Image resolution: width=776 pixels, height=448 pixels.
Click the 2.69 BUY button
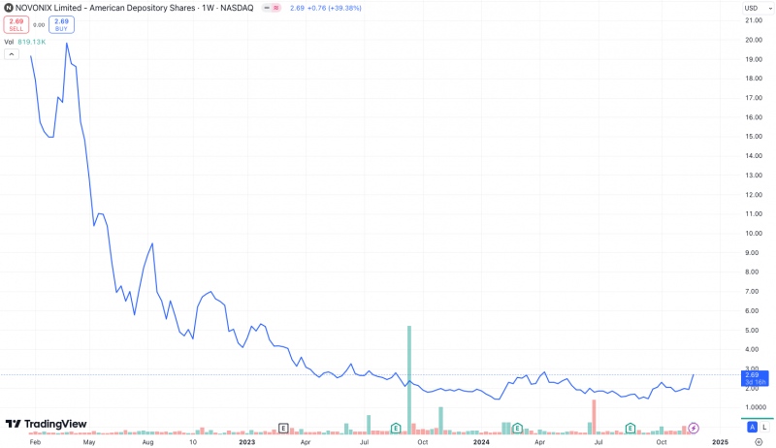tap(61, 24)
